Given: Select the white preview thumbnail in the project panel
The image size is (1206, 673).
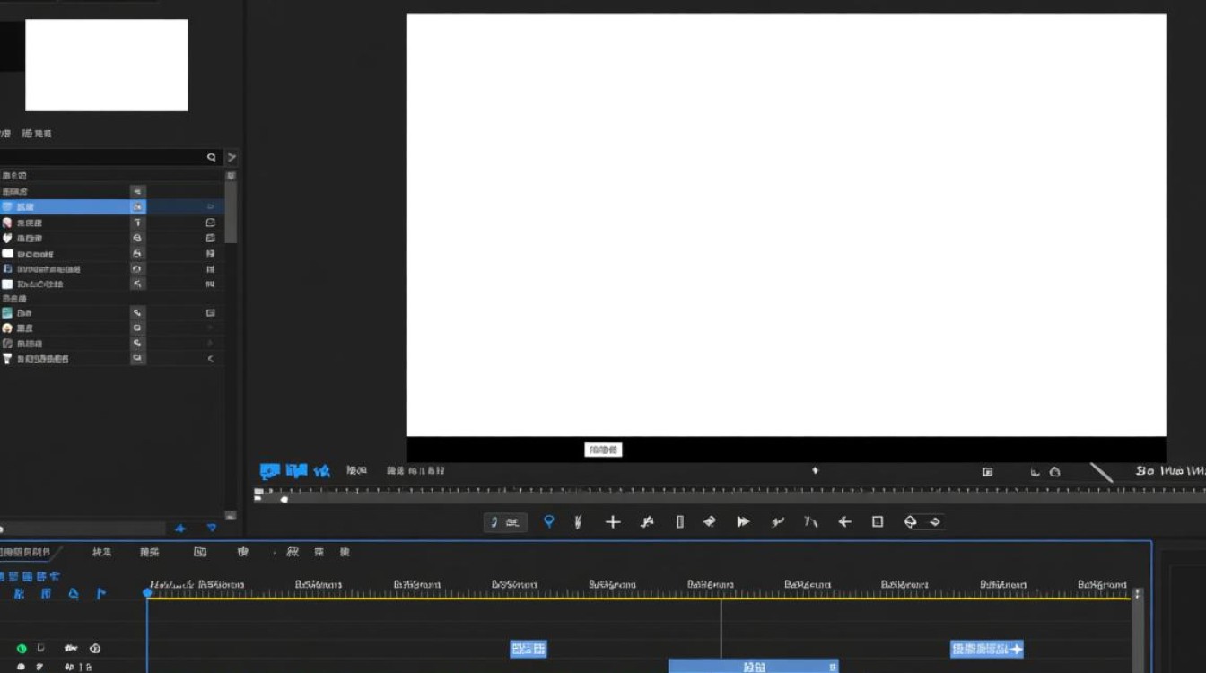Looking at the screenshot, I should coord(107,65).
